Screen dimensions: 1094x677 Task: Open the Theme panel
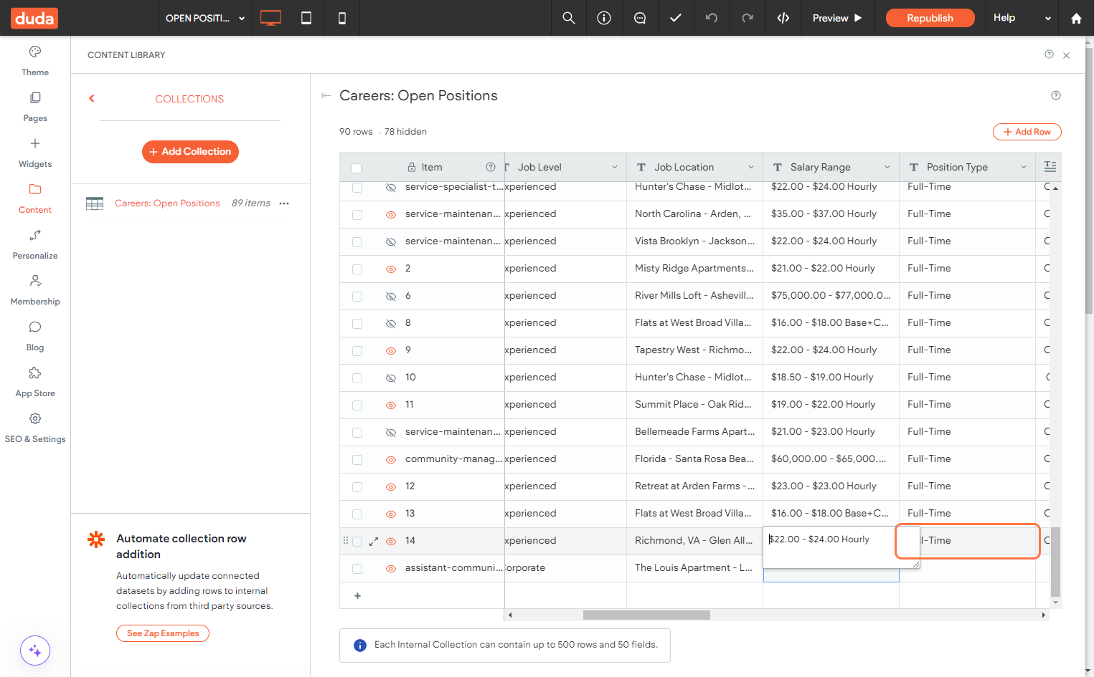(35, 61)
